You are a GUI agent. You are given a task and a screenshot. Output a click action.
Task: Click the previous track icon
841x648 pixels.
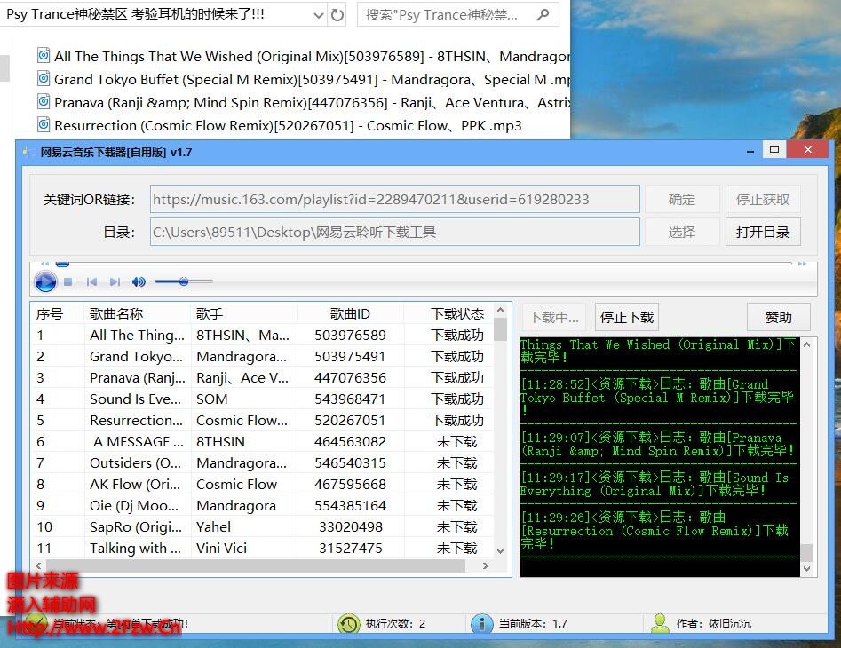91,281
